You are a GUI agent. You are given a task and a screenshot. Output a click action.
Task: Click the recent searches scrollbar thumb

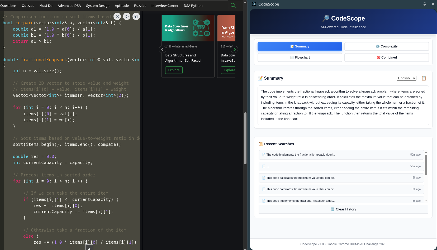pos(426,165)
